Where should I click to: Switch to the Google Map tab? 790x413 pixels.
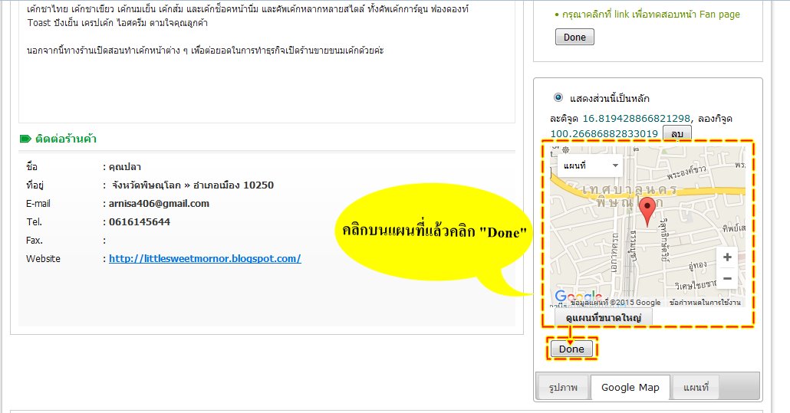630,388
